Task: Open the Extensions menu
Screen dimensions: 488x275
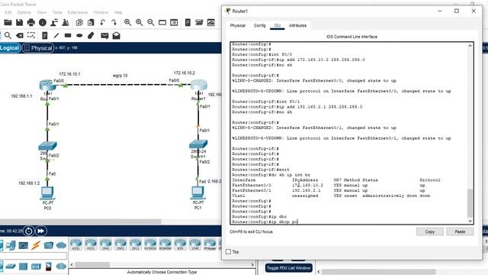Action: click(78, 12)
